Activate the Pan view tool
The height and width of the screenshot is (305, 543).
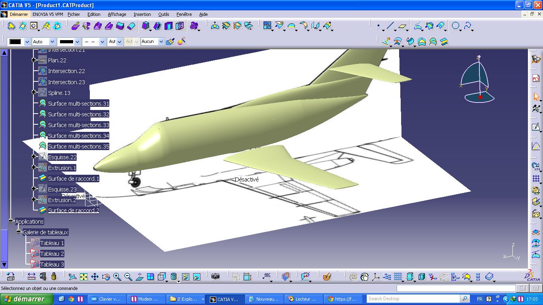[x=95, y=277]
